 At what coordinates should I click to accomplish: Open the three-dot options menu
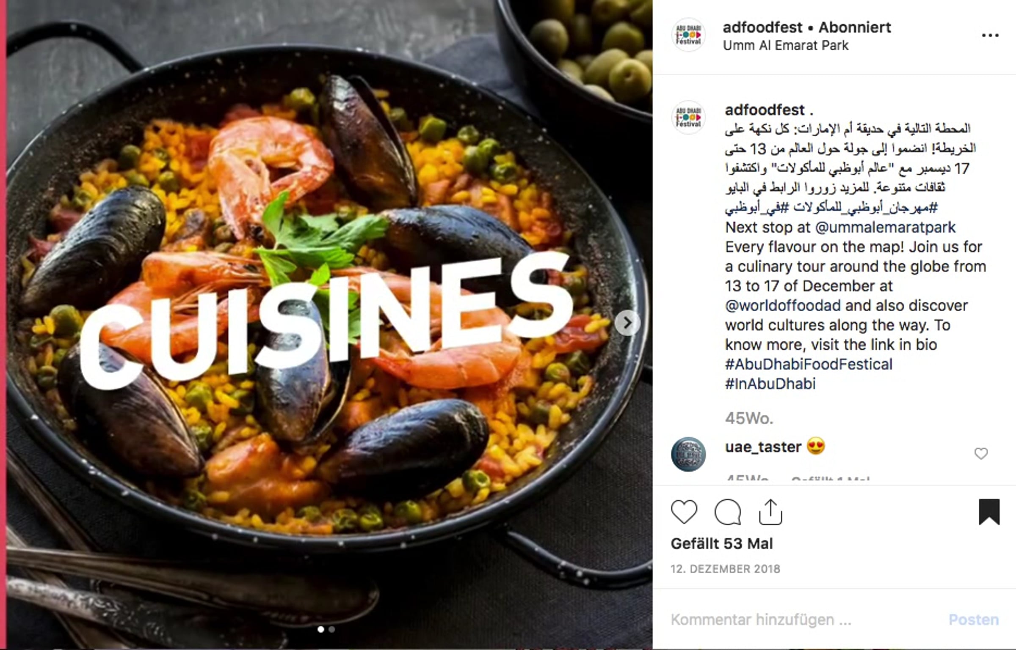(x=990, y=36)
